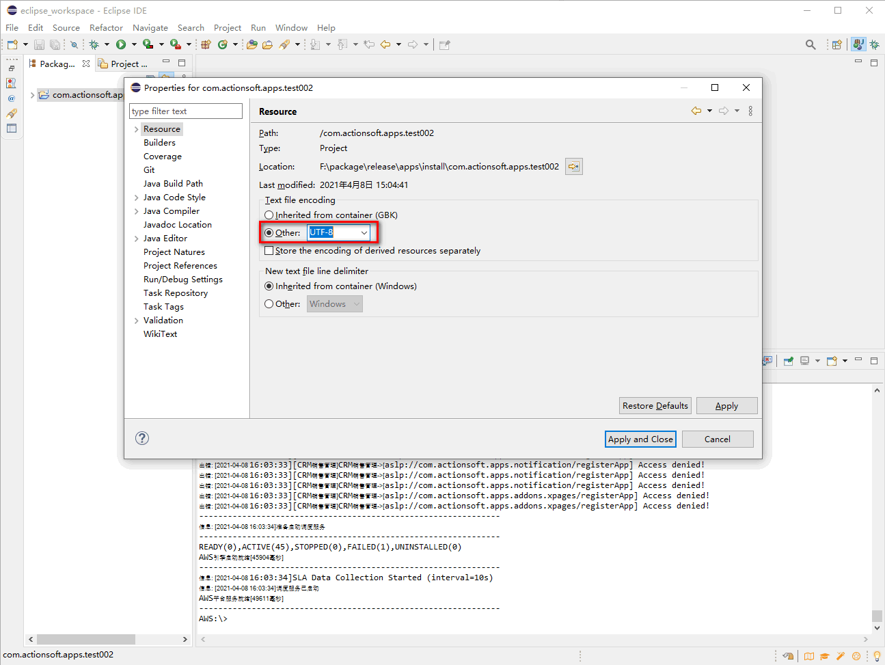The height and width of the screenshot is (665, 885).
Task: Open the Refactor menu
Action: tap(106, 28)
